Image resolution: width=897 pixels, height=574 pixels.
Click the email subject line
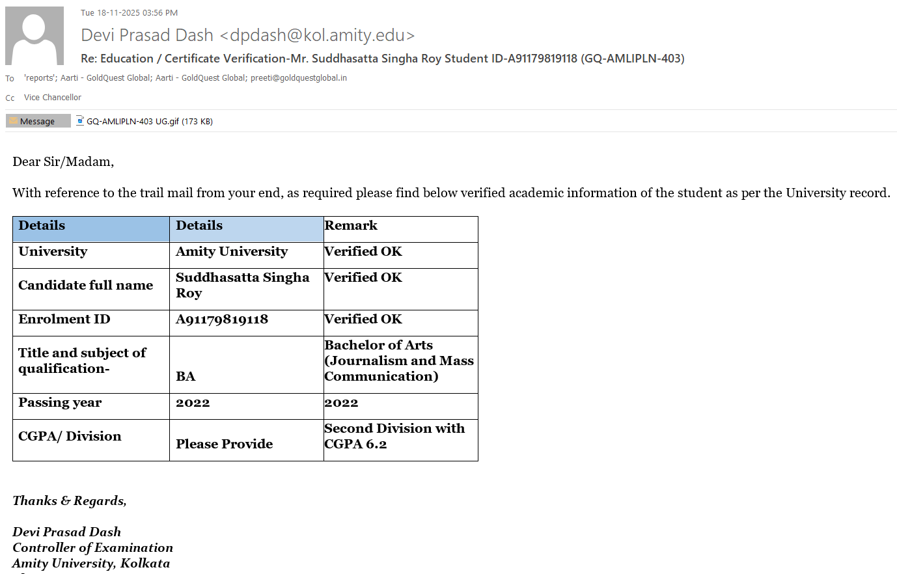(x=382, y=59)
